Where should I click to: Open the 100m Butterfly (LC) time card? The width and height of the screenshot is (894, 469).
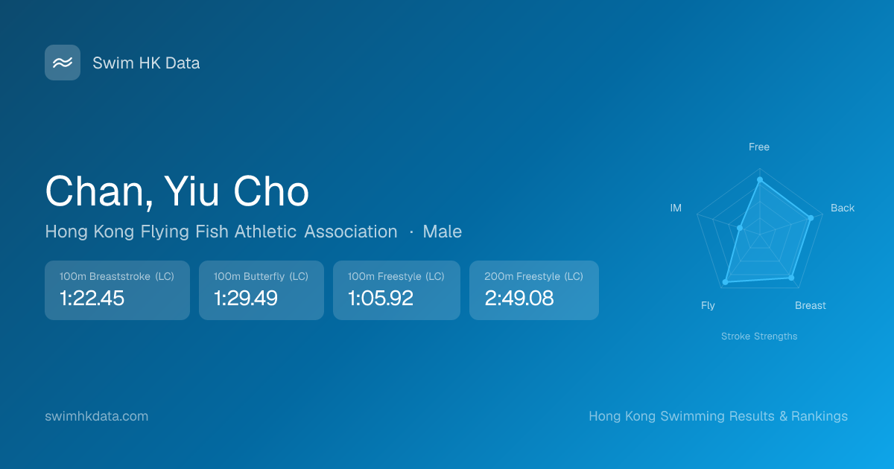tap(261, 290)
